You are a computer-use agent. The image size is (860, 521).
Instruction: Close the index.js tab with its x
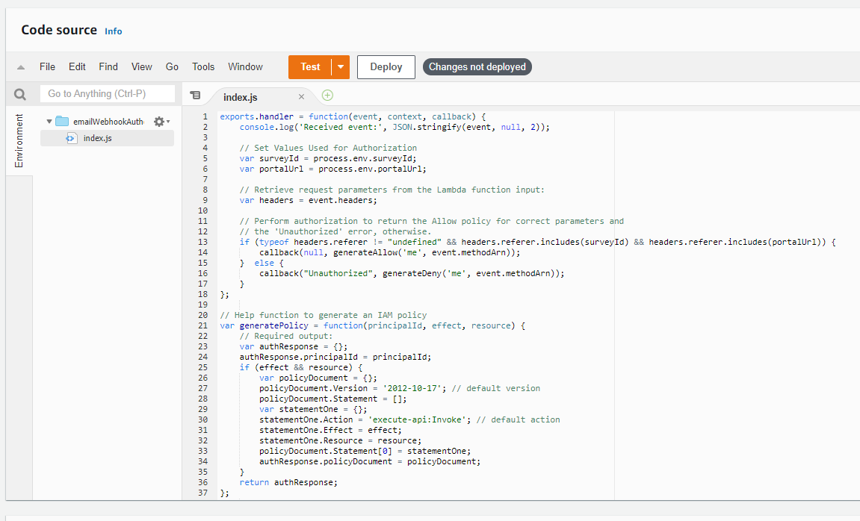point(301,96)
